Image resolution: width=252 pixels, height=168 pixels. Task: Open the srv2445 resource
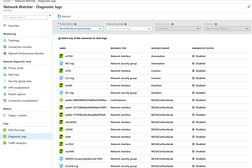(70, 151)
